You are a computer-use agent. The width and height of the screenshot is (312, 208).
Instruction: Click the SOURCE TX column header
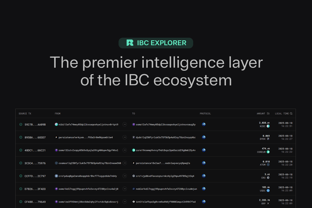point(25,114)
